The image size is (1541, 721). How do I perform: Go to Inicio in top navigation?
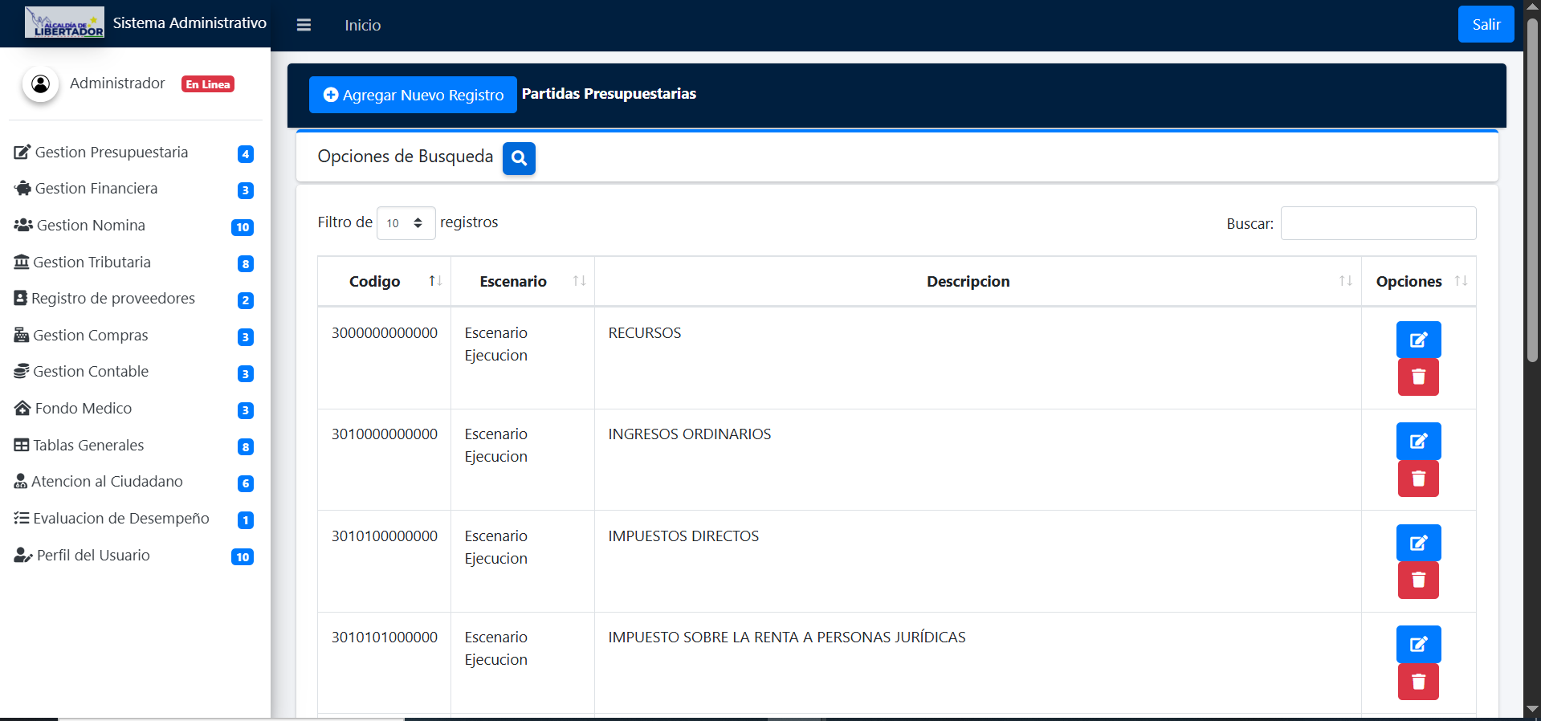point(363,26)
